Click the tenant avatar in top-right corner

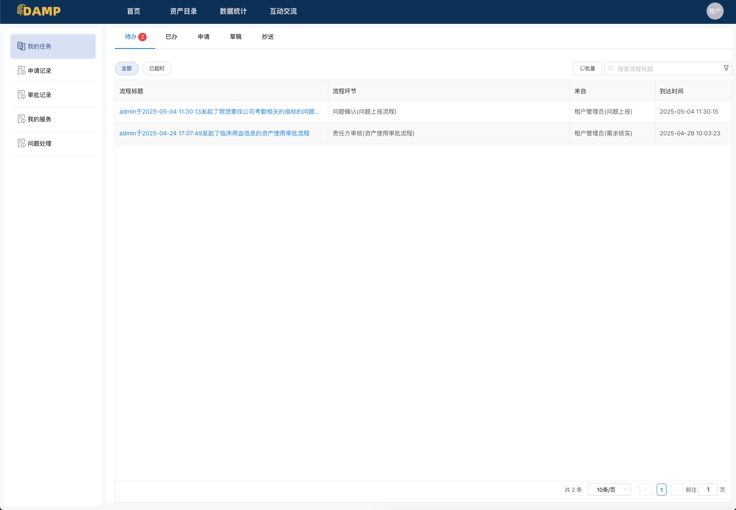pos(715,11)
